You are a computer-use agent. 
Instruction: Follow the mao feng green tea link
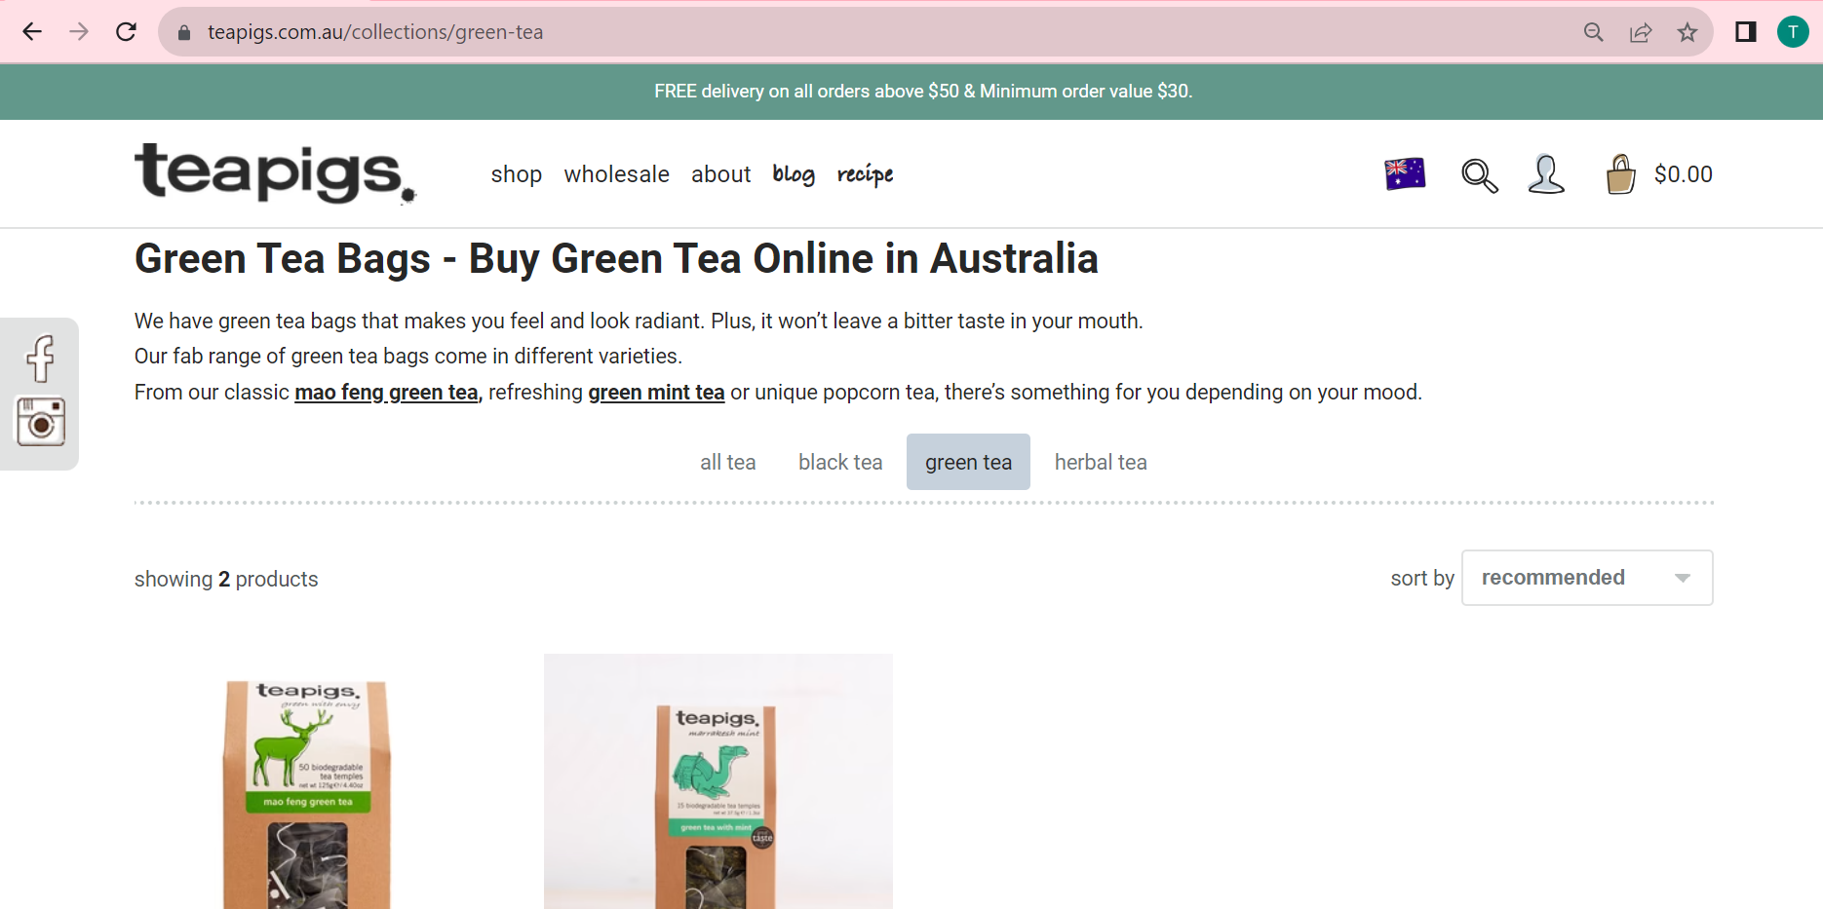[x=386, y=393]
